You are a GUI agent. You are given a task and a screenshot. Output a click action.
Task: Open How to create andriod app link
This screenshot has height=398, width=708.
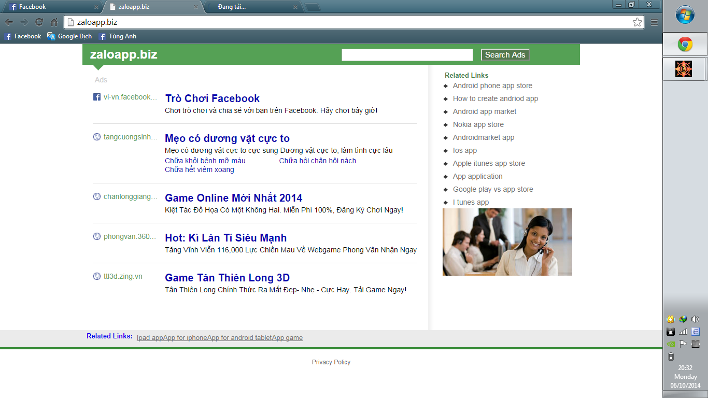(495, 98)
